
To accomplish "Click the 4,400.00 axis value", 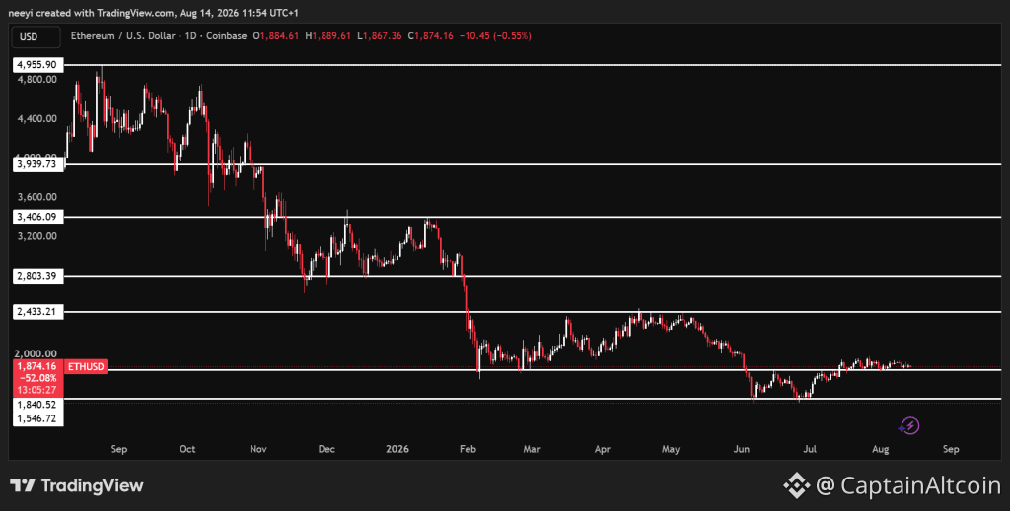I will pyautogui.click(x=38, y=119).
